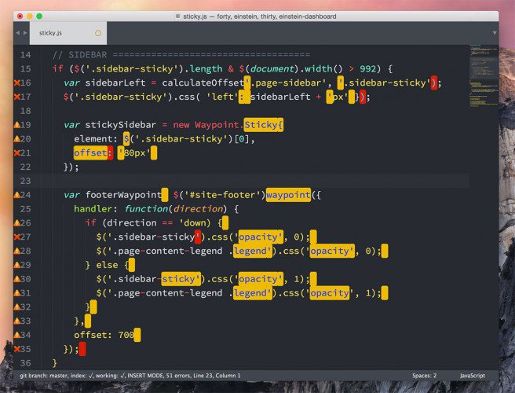Select the sticky.js tab
Viewport: 515px width, 393px height.
(x=68, y=33)
